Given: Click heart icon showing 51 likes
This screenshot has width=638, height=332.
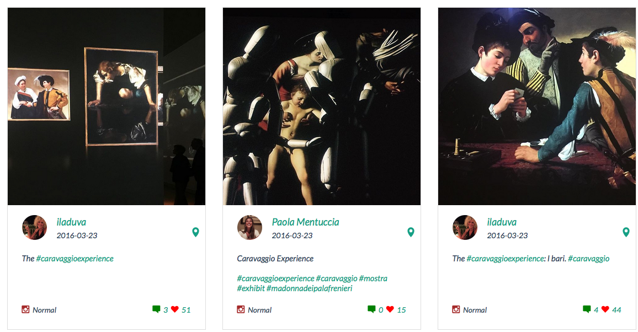Looking at the screenshot, I should tap(175, 309).
